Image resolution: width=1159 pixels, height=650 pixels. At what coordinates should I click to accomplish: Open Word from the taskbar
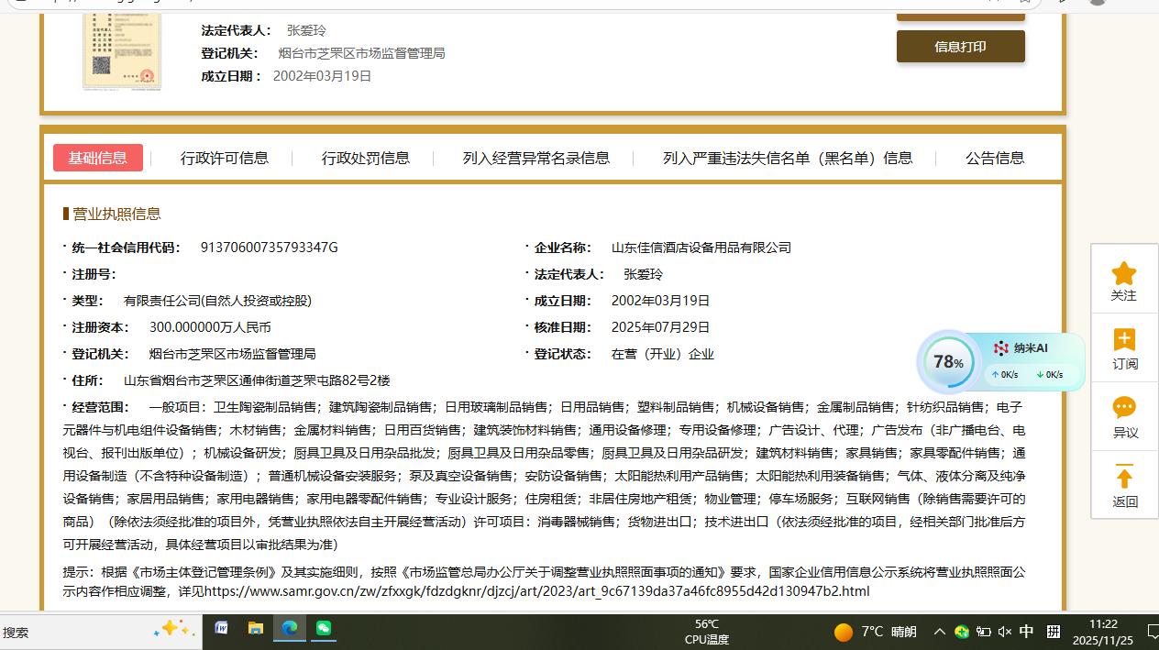[221, 629]
